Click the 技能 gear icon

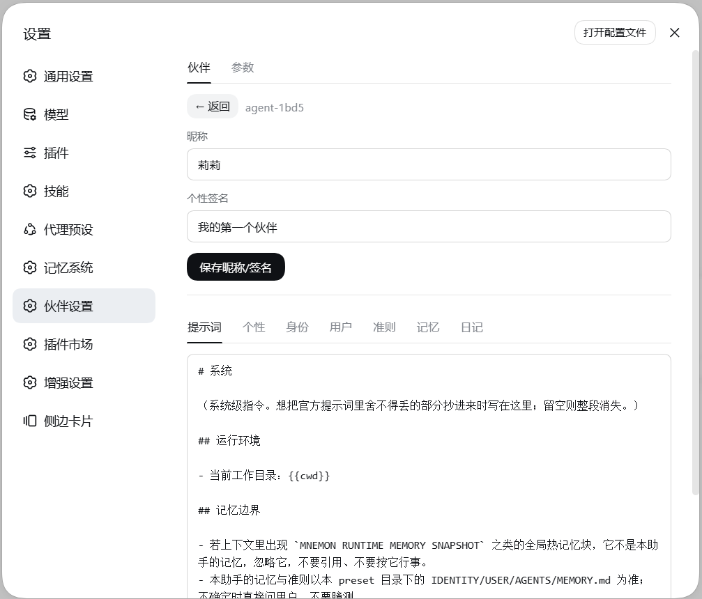pos(29,191)
